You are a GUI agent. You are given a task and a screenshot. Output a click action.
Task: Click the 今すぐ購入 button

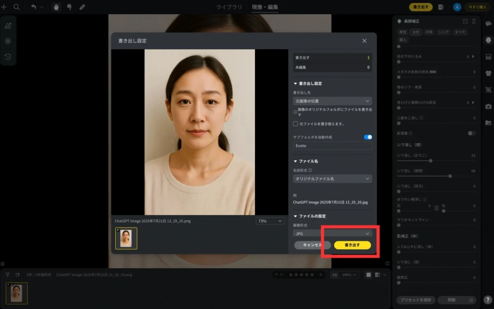point(478,7)
